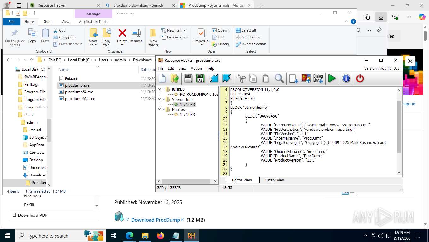Click the Paste clipboard icon in Resource Hacker toolbar

[x=265, y=78]
